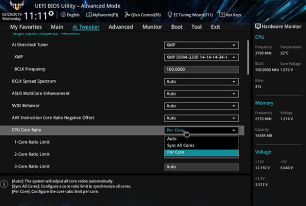
Task: Open Qfan Control fan icon
Action: tap(127, 14)
